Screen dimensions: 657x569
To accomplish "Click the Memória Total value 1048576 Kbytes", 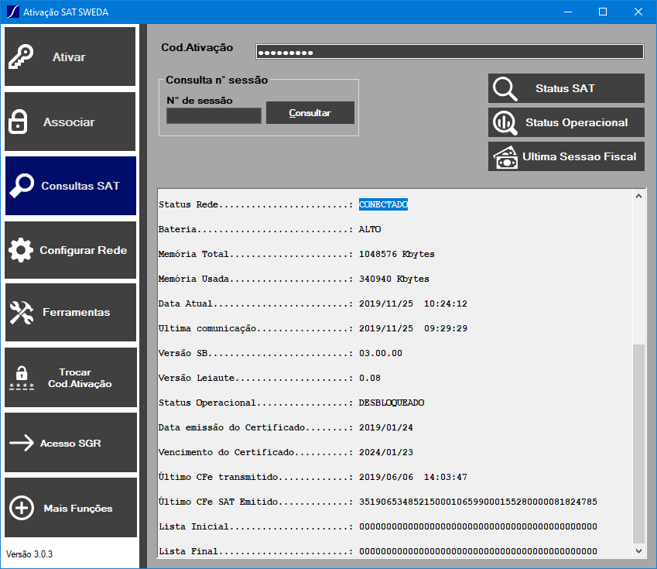I will click(397, 254).
